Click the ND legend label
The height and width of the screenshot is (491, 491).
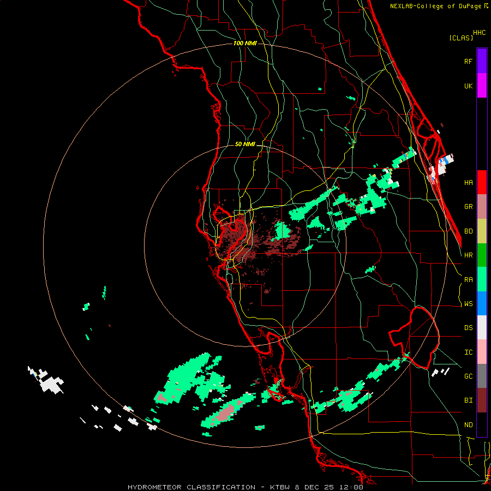point(468,425)
